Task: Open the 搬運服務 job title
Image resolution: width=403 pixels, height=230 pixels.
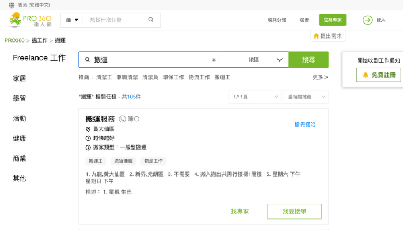Action: point(100,119)
